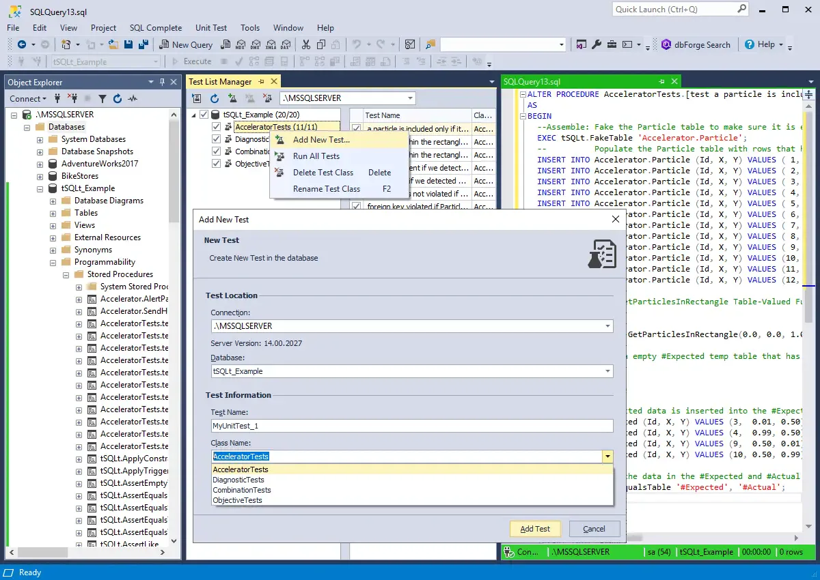
Task: Open the Class Name dropdown arrow
Action: (607, 456)
